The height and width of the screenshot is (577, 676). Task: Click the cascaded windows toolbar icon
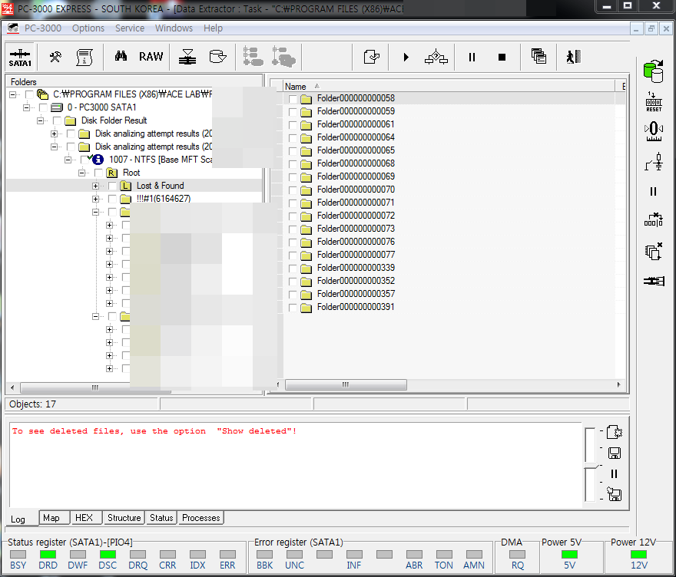[x=538, y=57]
